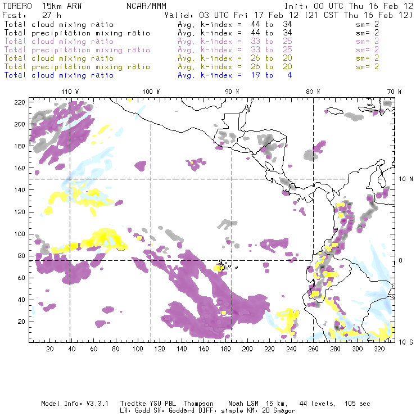Select 'Tiedtke' in the model info line
Viewport: 416px width, 416px height.
(x=133, y=404)
